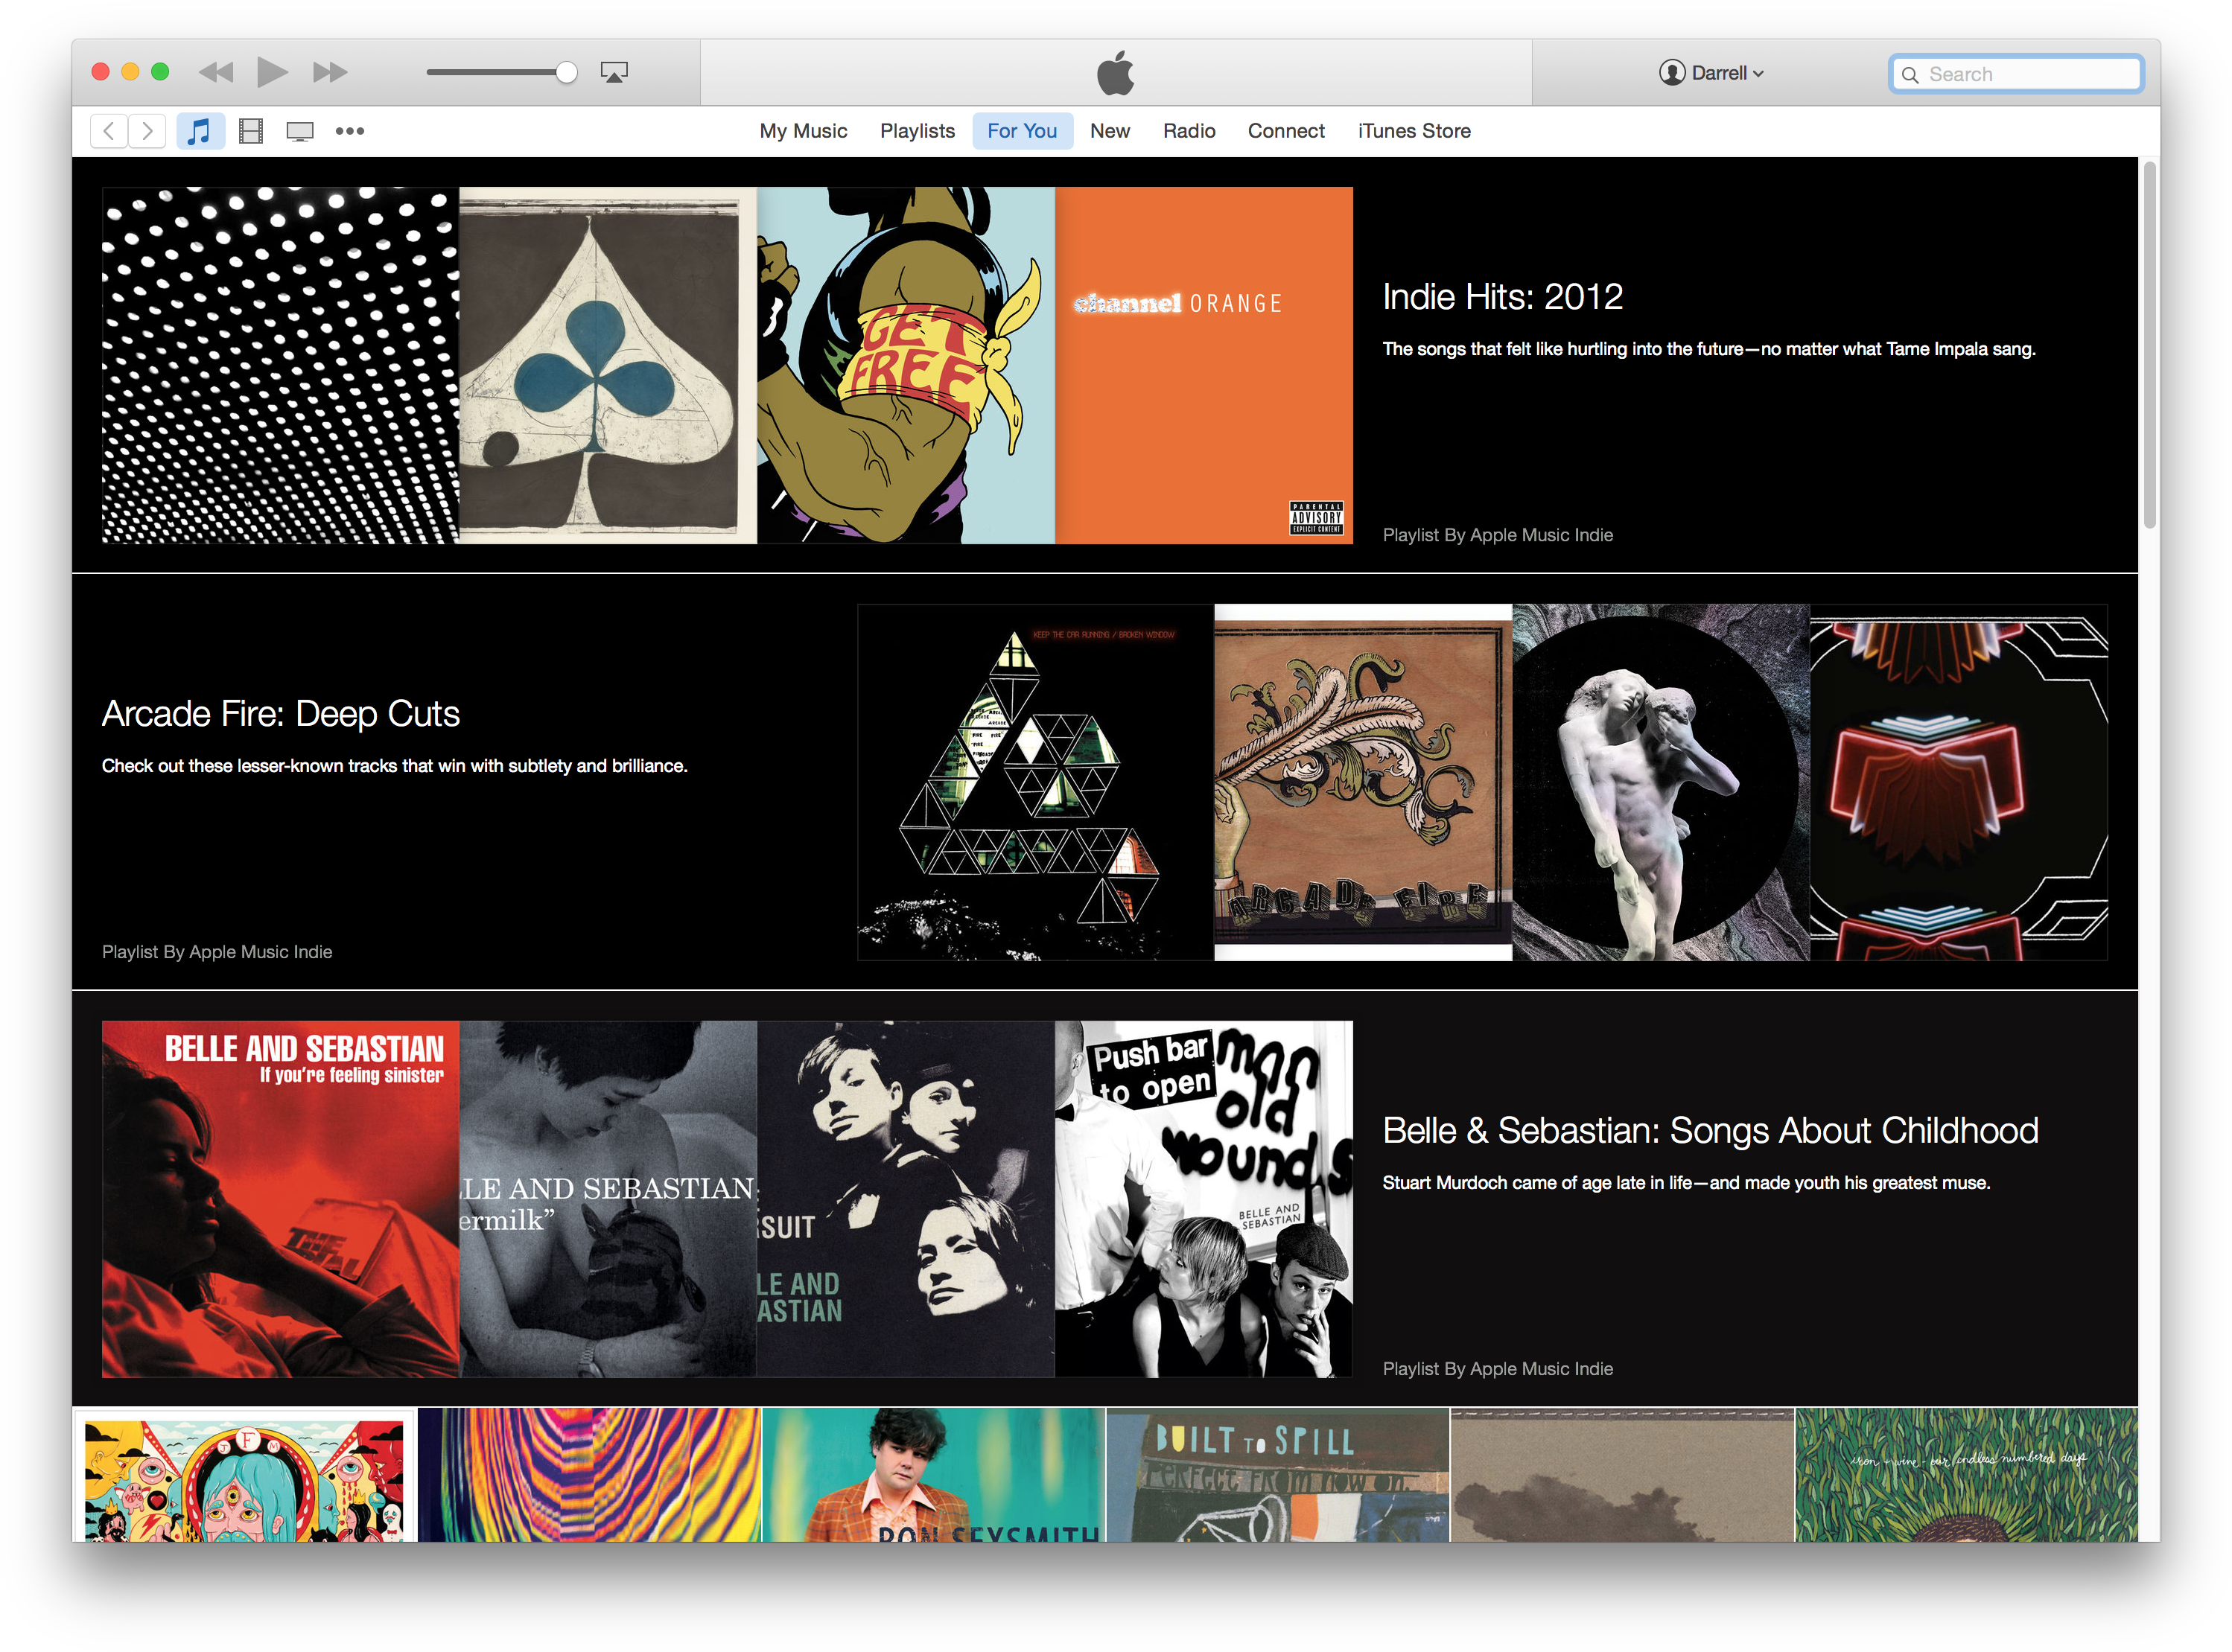The image size is (2232, 1652).
Task: Click the vertical scrollbar thumb
Action: [2149, 345]
